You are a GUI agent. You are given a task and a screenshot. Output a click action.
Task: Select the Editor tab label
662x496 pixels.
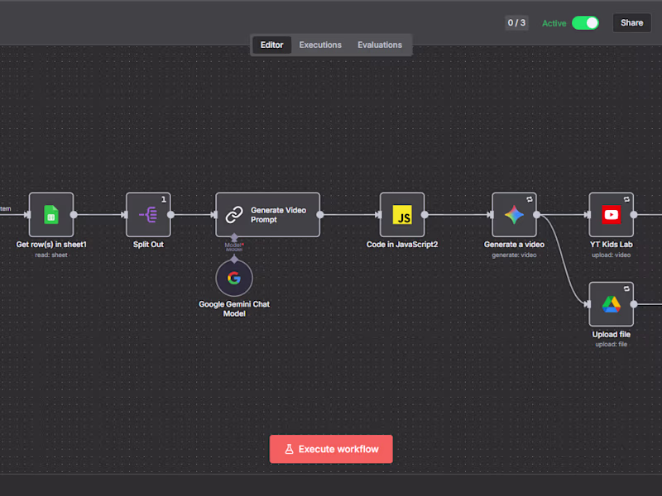pos(271,45)
